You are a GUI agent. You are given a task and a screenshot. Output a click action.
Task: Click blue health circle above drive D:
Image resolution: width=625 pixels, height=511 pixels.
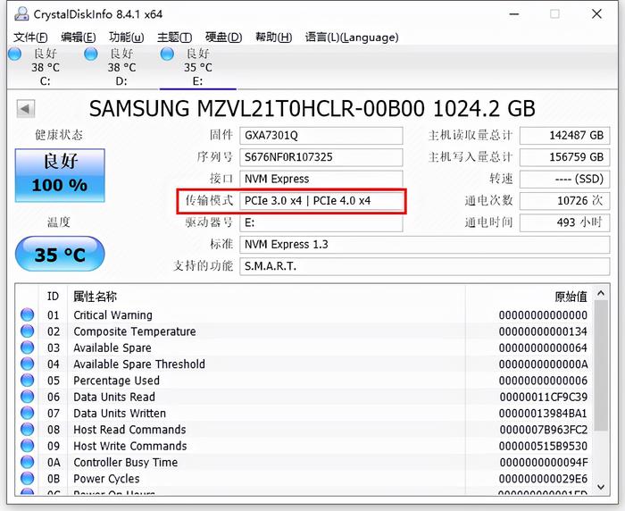[91, 54]
